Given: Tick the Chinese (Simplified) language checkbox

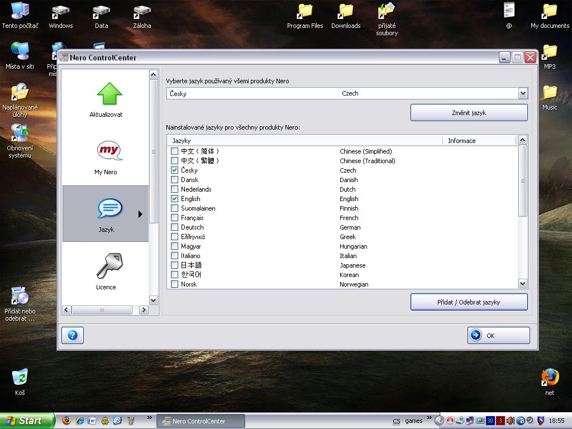Looking at the screenshot, I should click(175, 151).
